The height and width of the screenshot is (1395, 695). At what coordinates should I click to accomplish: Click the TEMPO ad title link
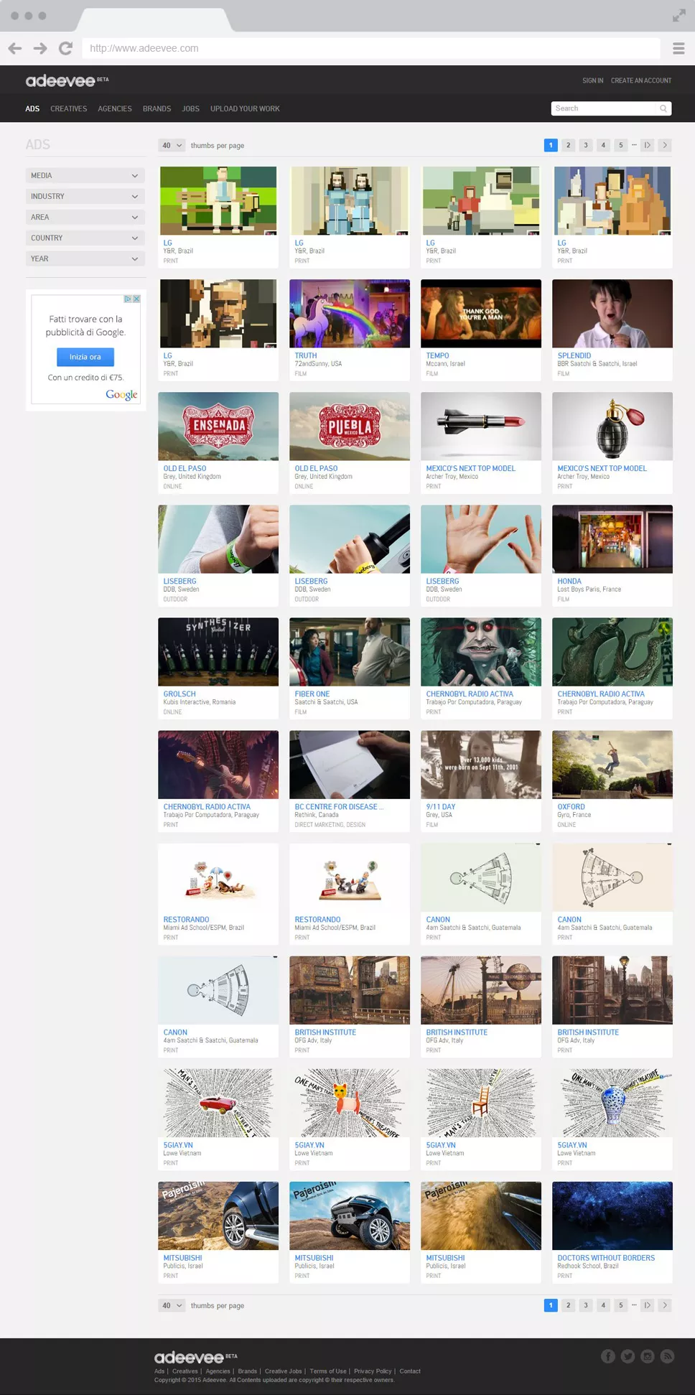pyautogui.click(x=437, y=355)
